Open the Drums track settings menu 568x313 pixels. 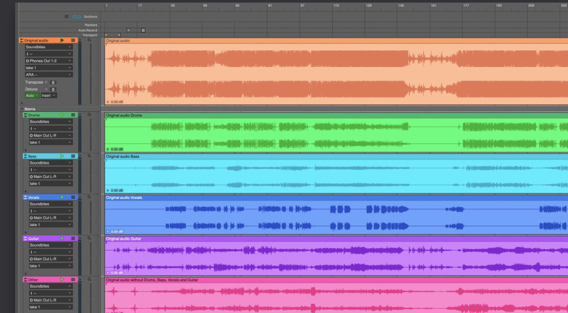(x=73, y=115)
